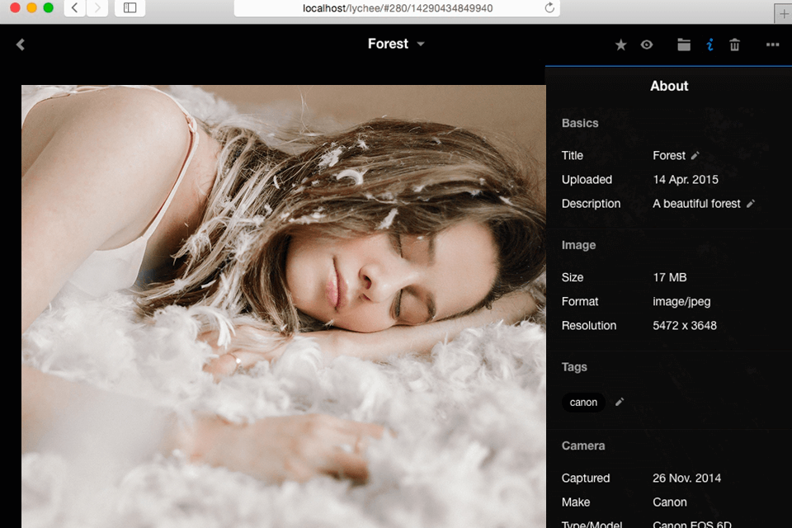
Task: Click the Forest title in the header
Action: pos(388,44)
